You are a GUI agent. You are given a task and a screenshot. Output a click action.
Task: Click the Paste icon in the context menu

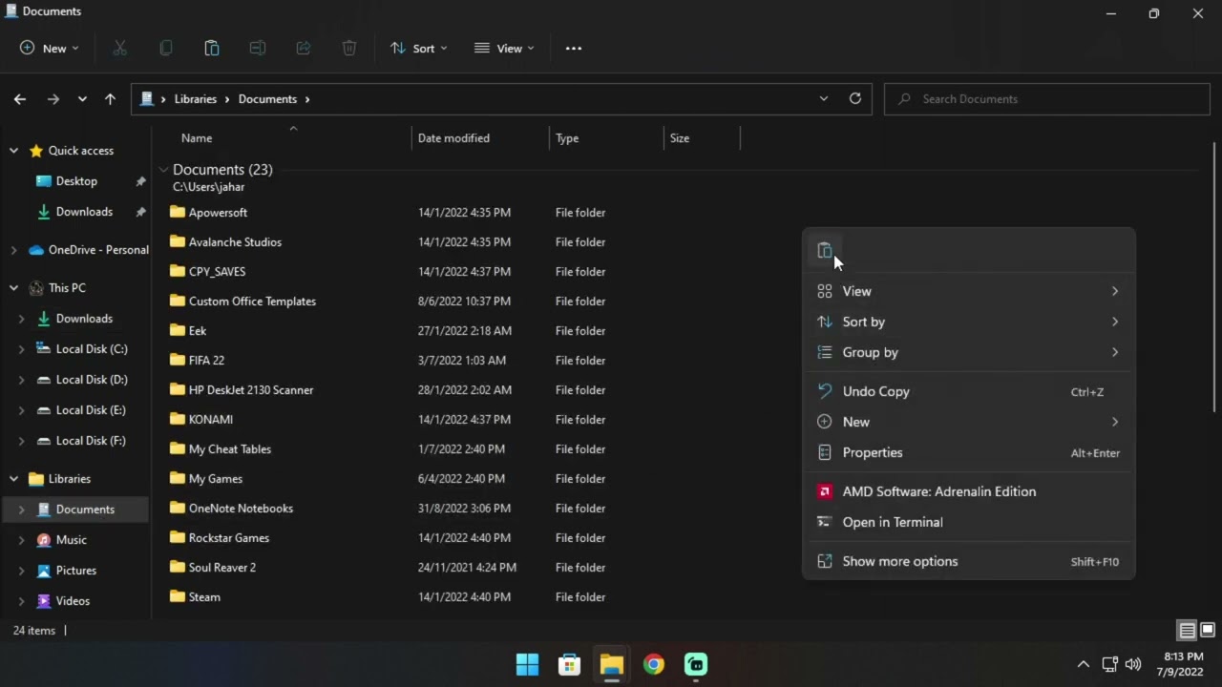point(825,251)
